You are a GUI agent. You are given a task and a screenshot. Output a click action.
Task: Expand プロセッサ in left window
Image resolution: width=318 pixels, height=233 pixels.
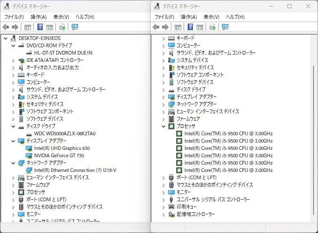pos(13,192)
